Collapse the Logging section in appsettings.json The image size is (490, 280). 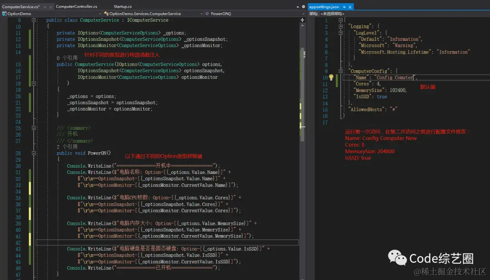pyautogui.click(x=341, y=27)
